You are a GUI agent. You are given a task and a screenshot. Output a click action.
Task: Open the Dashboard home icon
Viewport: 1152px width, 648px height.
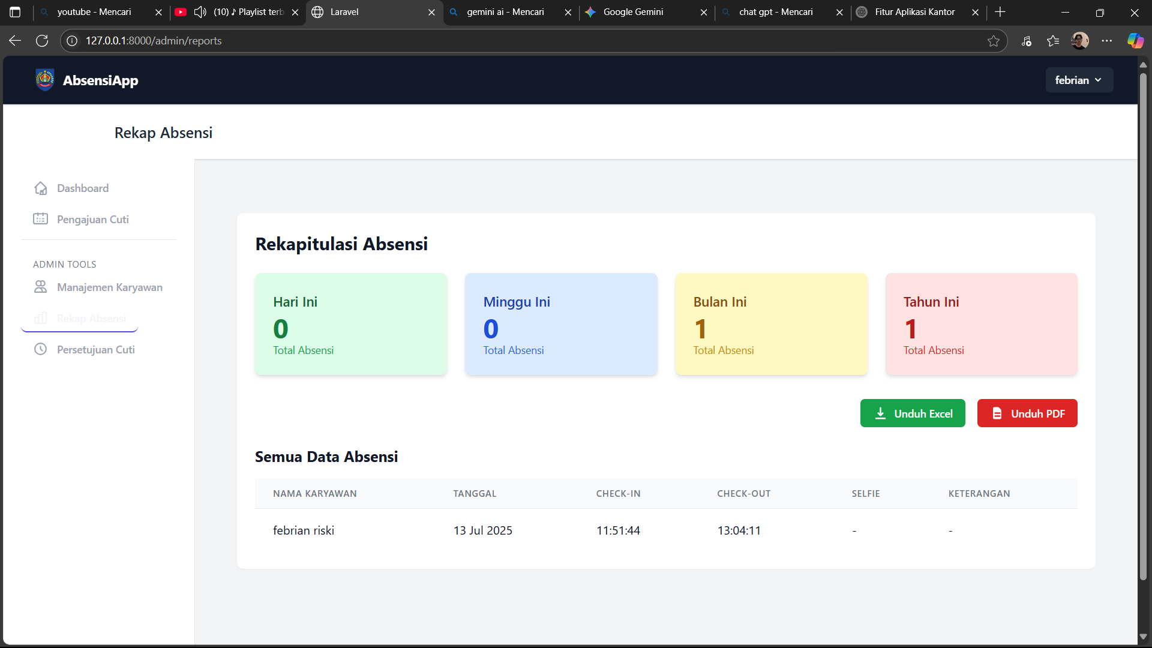click(x=40, y=188)
